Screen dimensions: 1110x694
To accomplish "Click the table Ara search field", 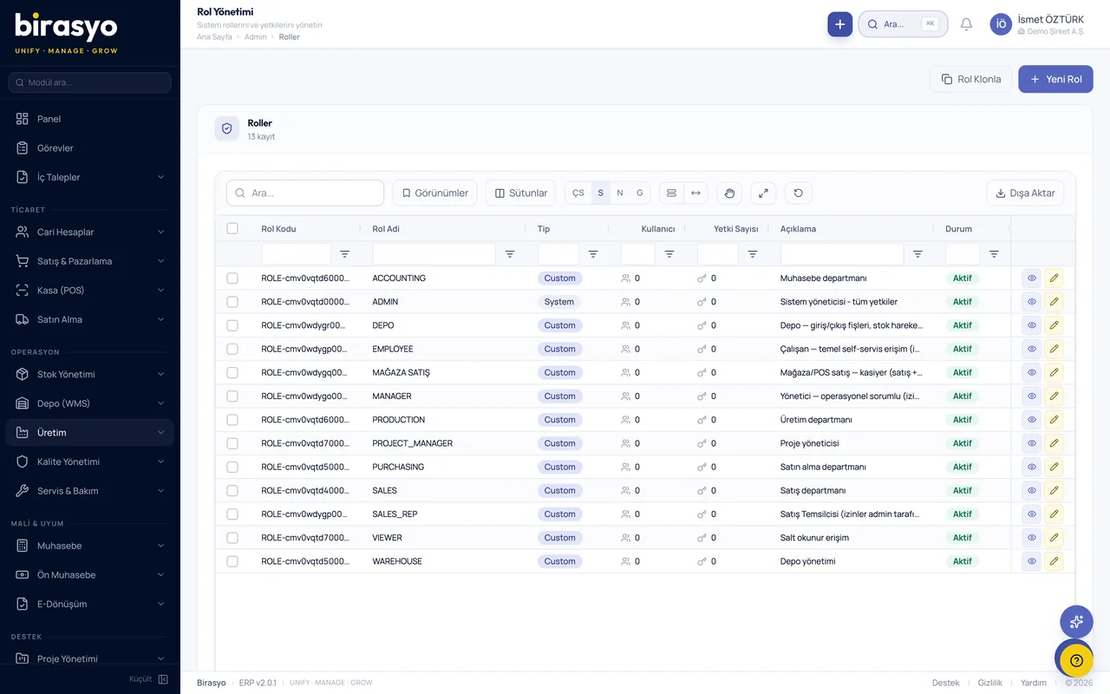I will pyautogui.click(x=305, y=193).
